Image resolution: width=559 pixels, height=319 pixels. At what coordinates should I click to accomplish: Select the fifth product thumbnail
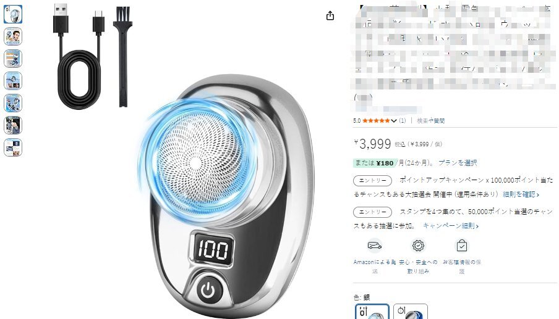click(13, 103)
